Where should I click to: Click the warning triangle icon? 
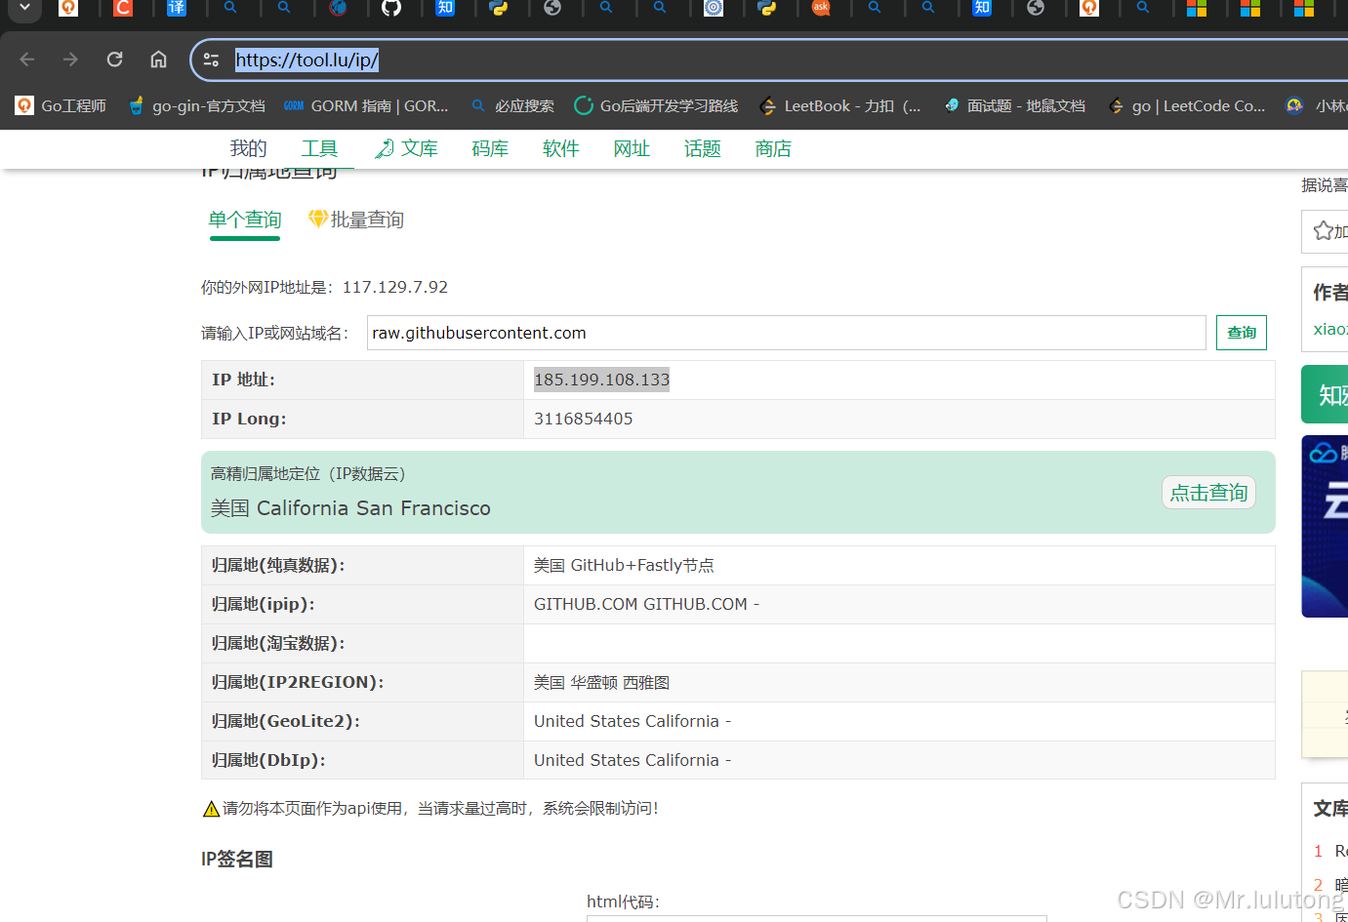coord(211,809)
